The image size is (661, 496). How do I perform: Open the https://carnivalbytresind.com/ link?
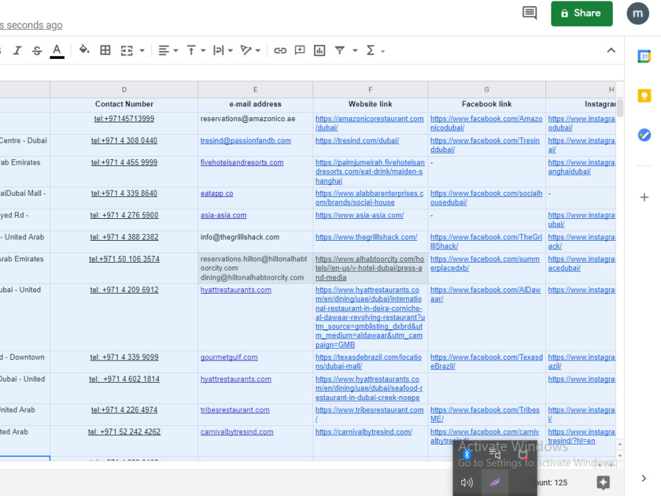364,433
